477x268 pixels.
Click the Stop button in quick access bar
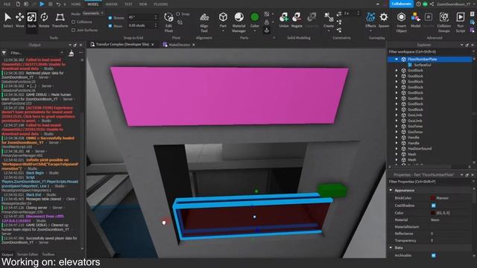[50, 4]
